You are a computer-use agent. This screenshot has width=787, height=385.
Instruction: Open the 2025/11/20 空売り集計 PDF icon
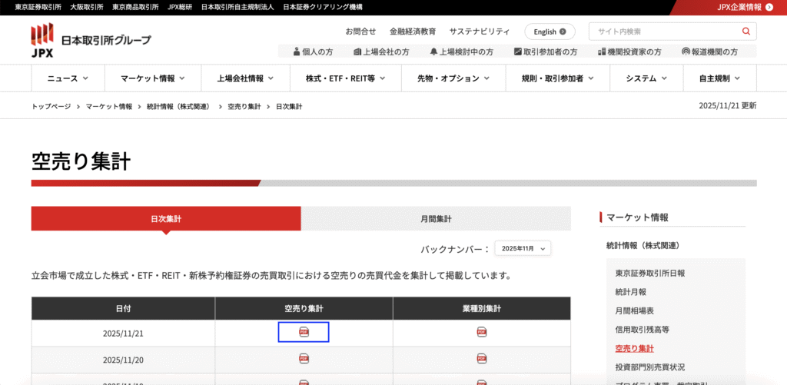(x=303, y=359)
